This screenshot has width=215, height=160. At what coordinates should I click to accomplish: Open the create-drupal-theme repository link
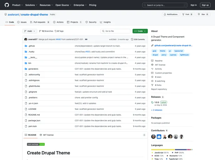34,15
